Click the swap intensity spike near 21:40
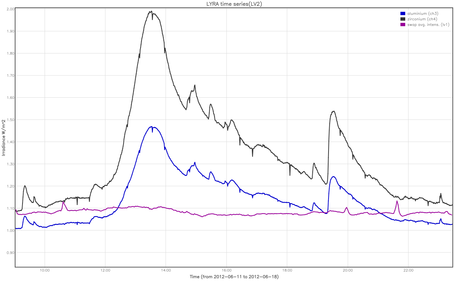The width and height of the screenshot is (455, 281). coord(397,201)
